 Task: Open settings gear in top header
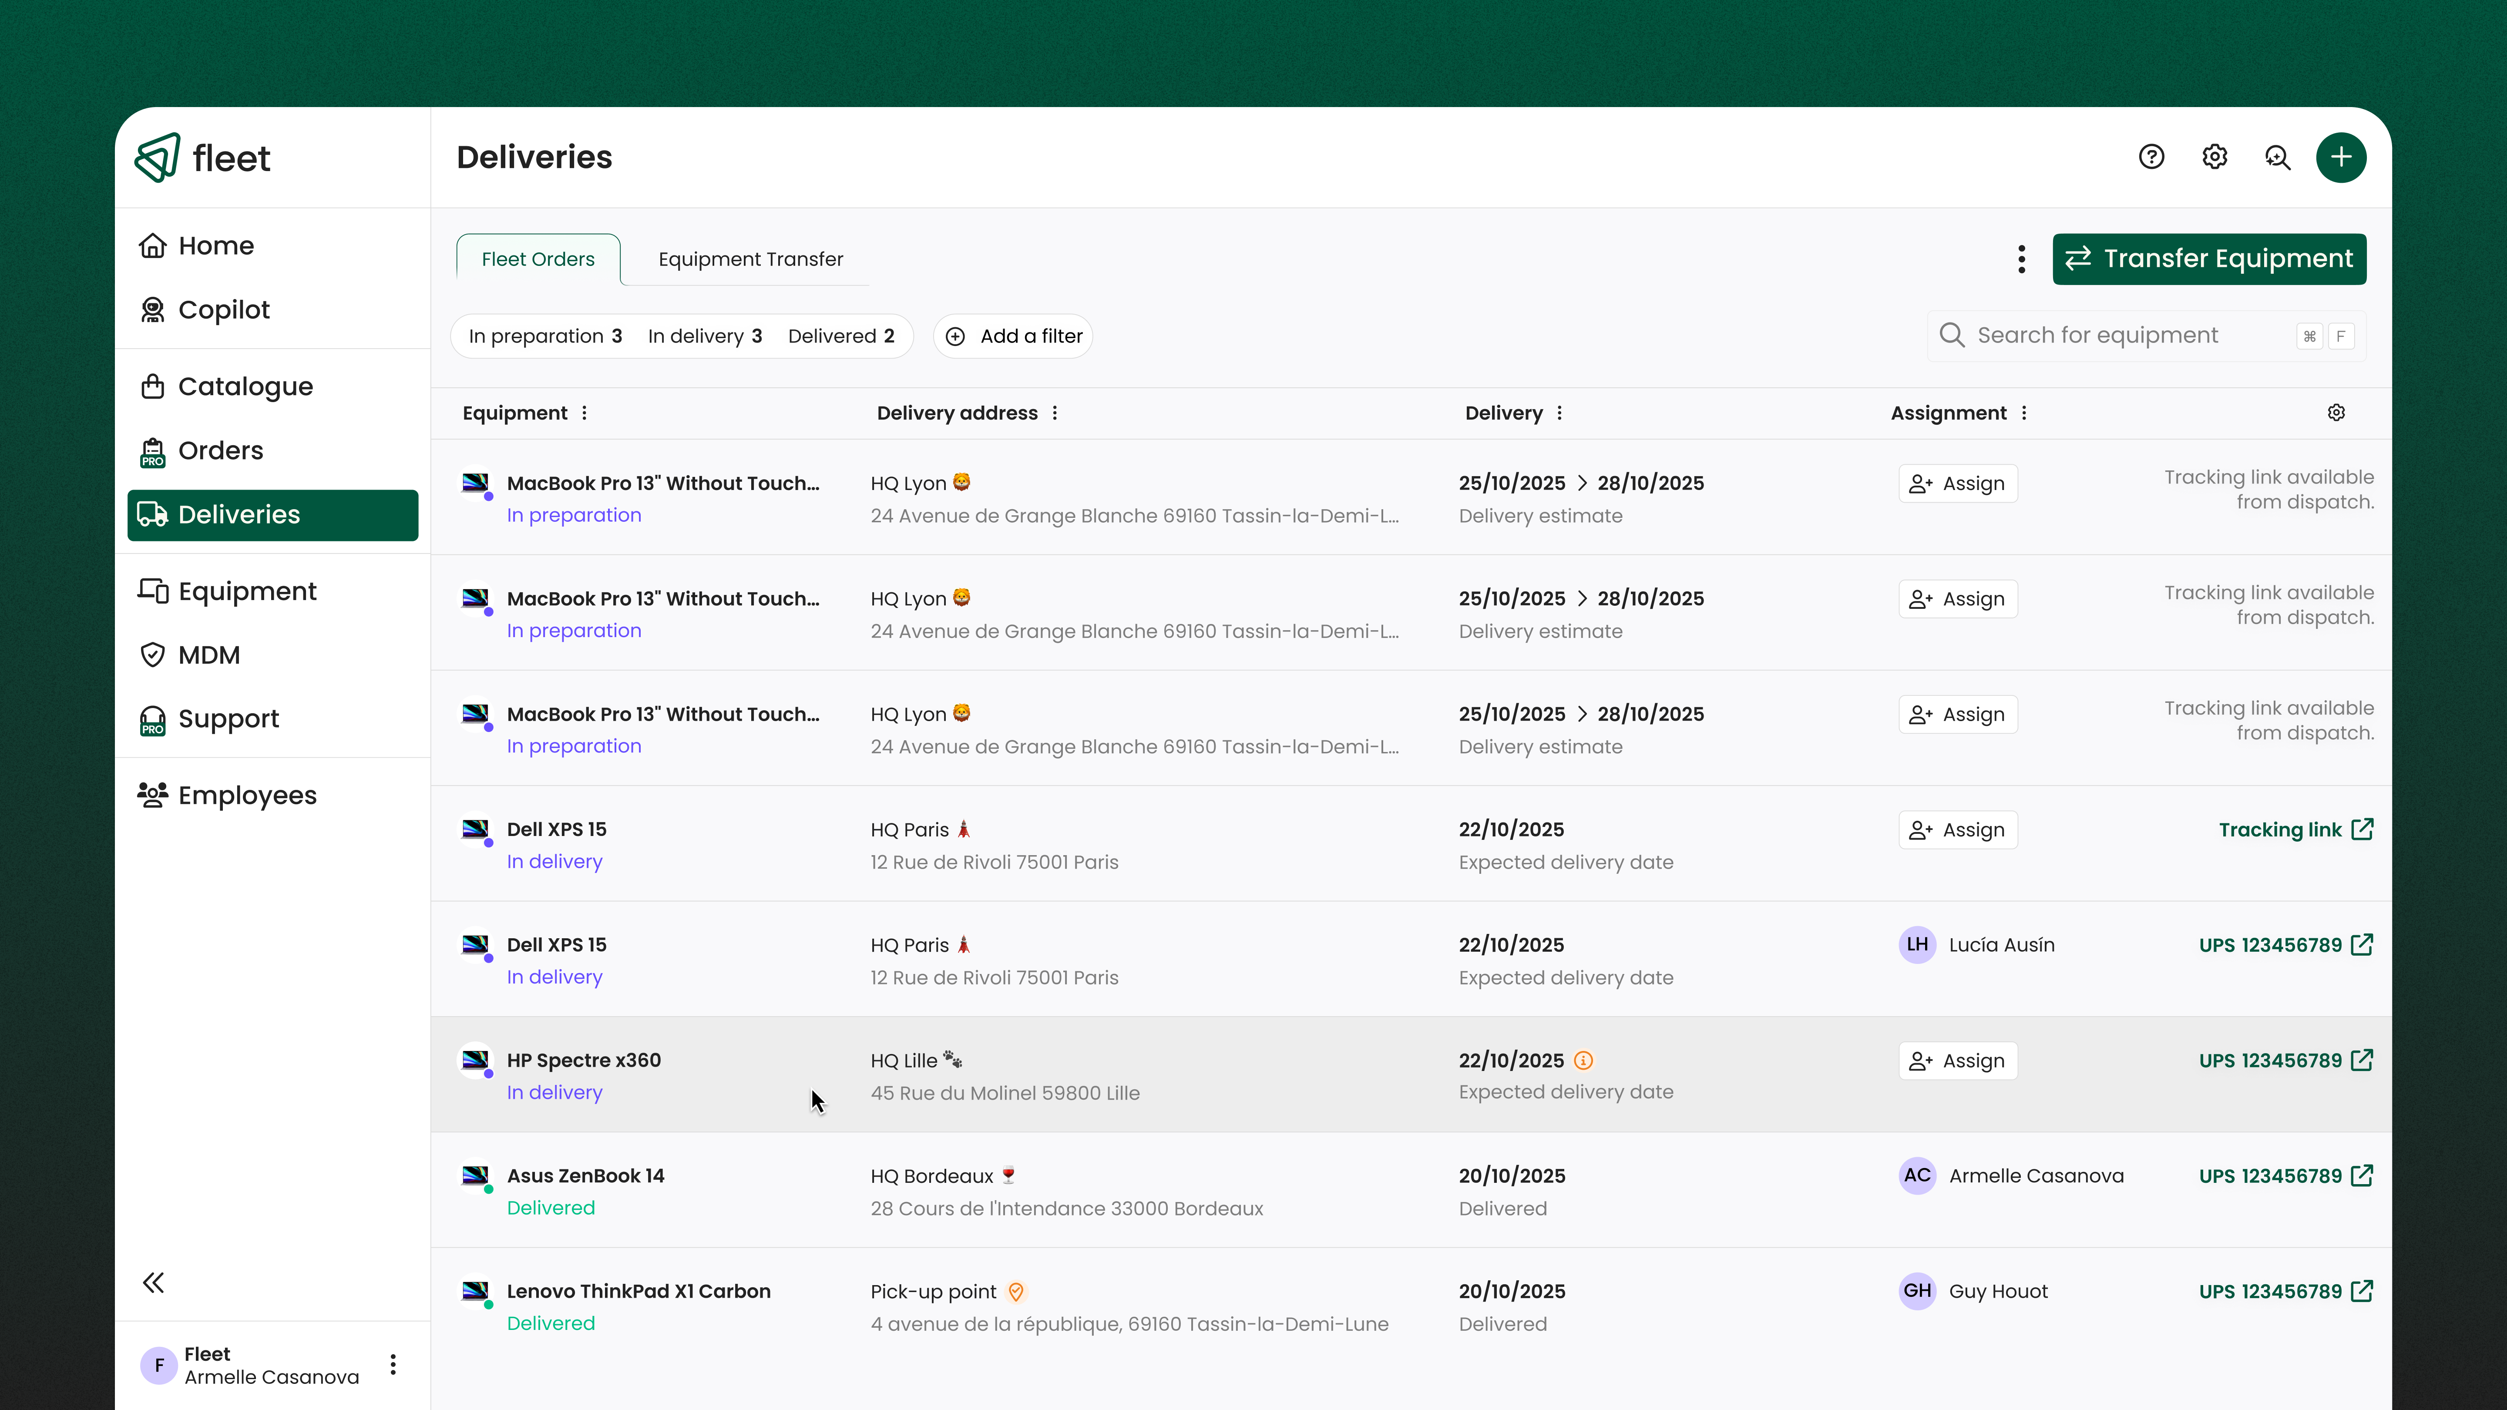(2214, 157)
